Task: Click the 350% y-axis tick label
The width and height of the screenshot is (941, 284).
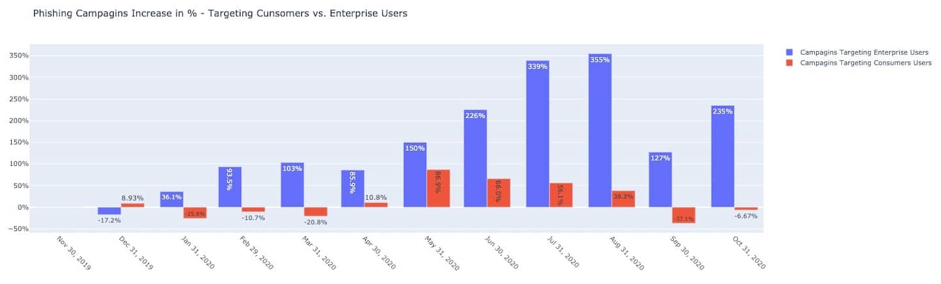Action: 17,55
